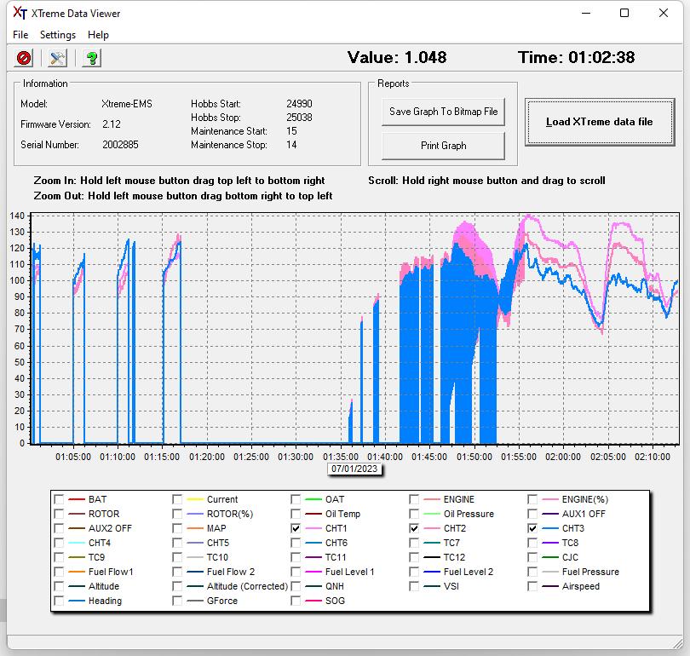Enable the ENGINE(%) checkbox
690x656 pixels.
pos(532,499)
